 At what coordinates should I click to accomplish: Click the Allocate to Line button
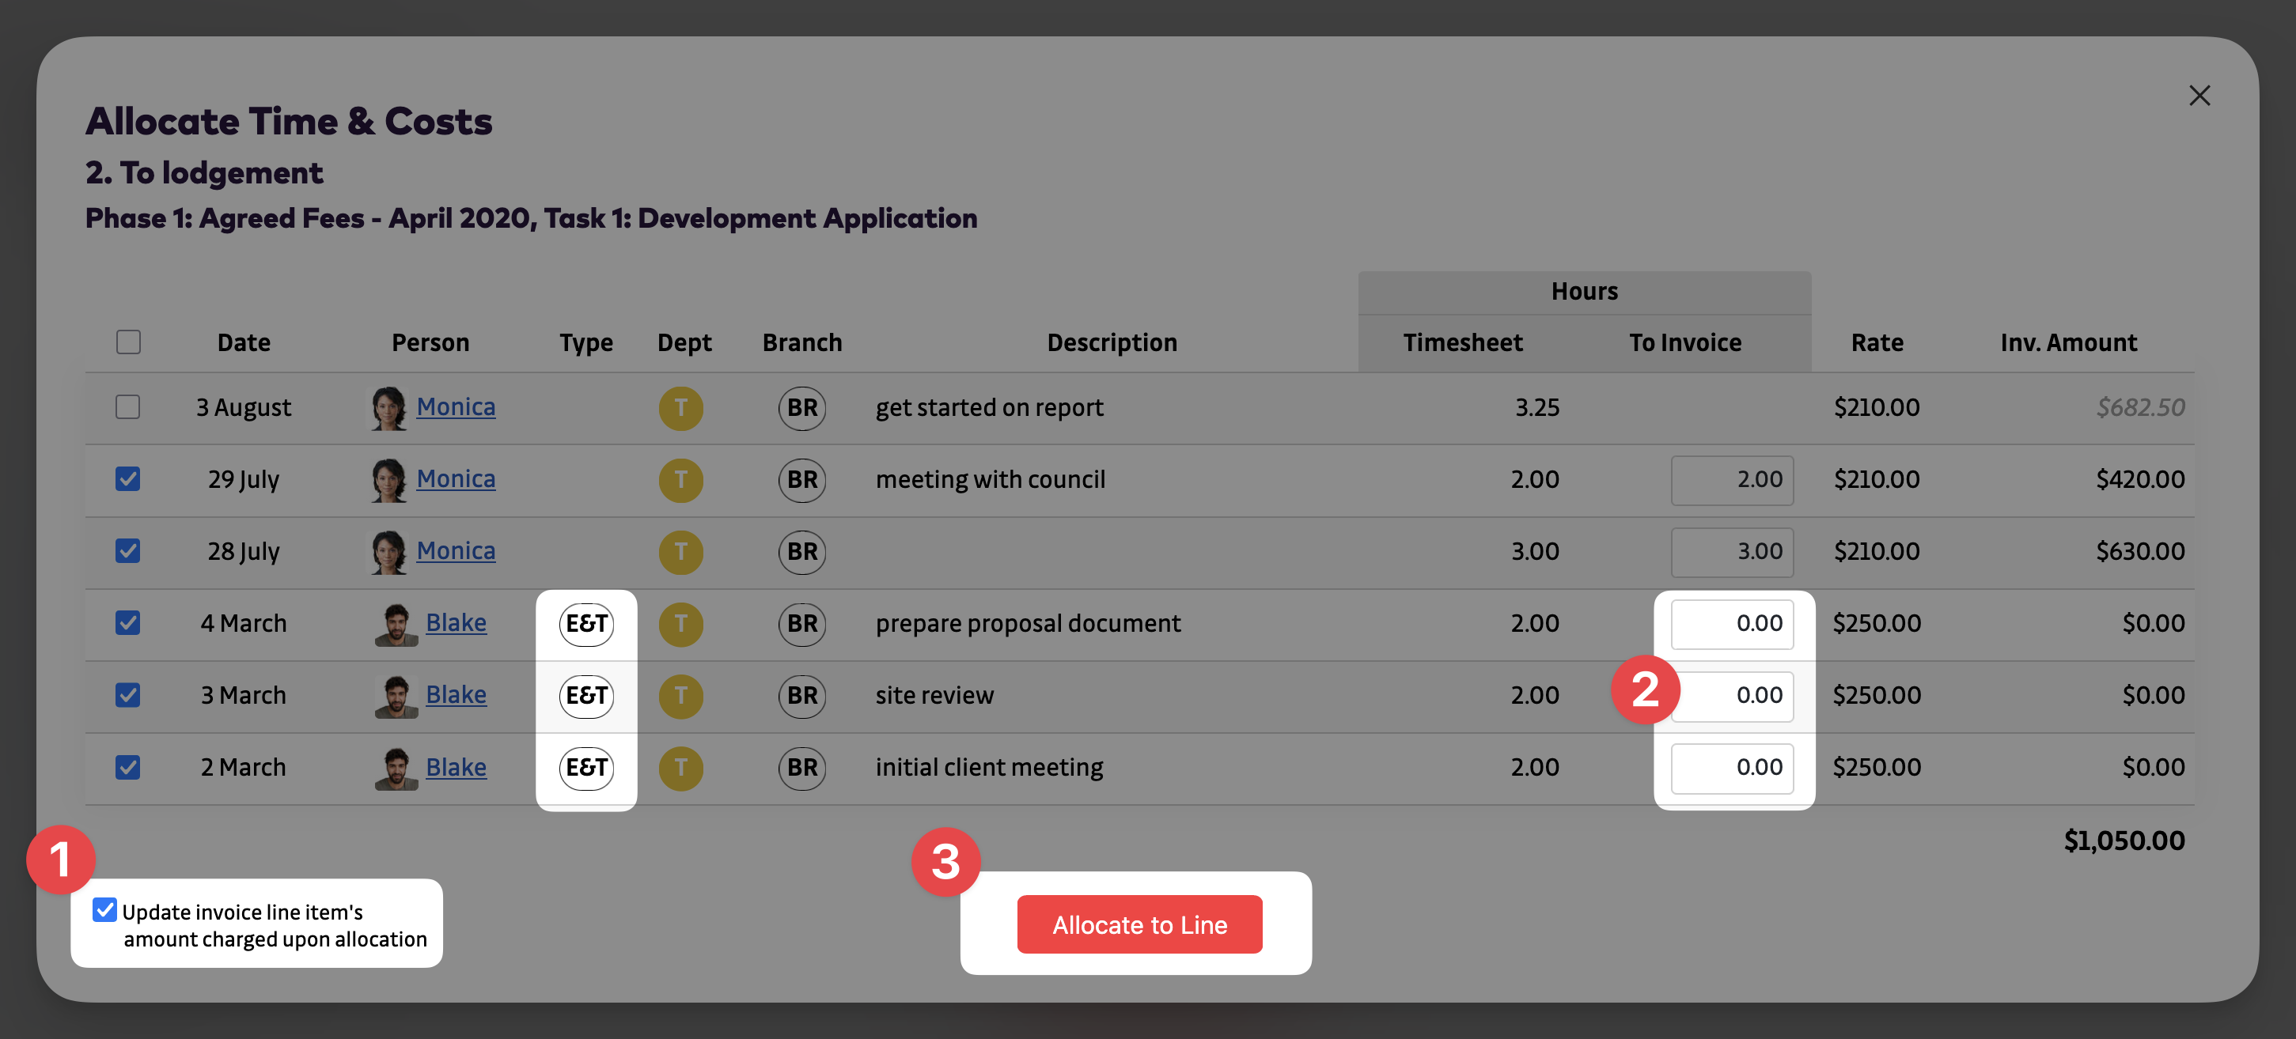(x=1139, y=924)
